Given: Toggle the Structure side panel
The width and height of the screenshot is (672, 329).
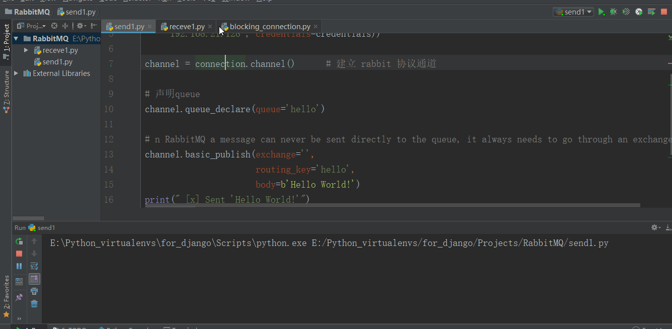Looking at the screenshot, I should [6, 92].
